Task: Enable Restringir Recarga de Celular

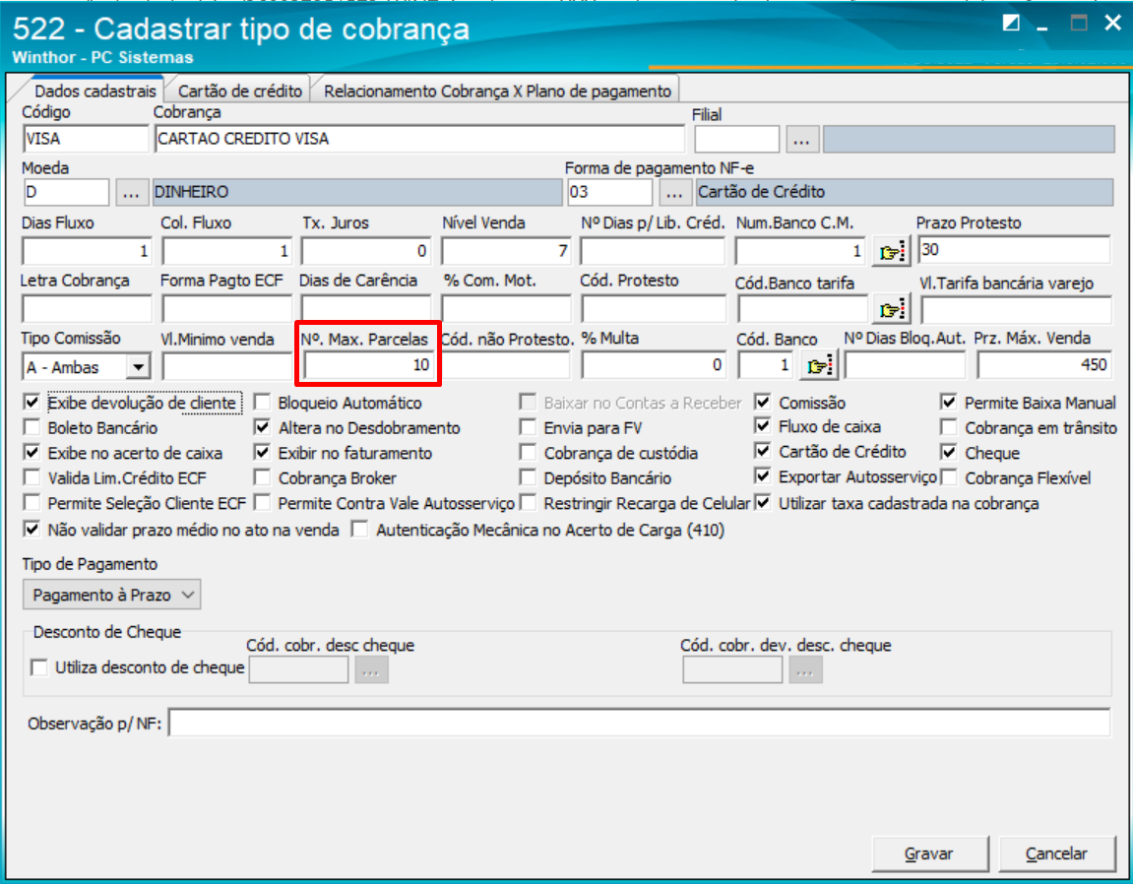Action: pyautogui.click(x=529, y=502)
